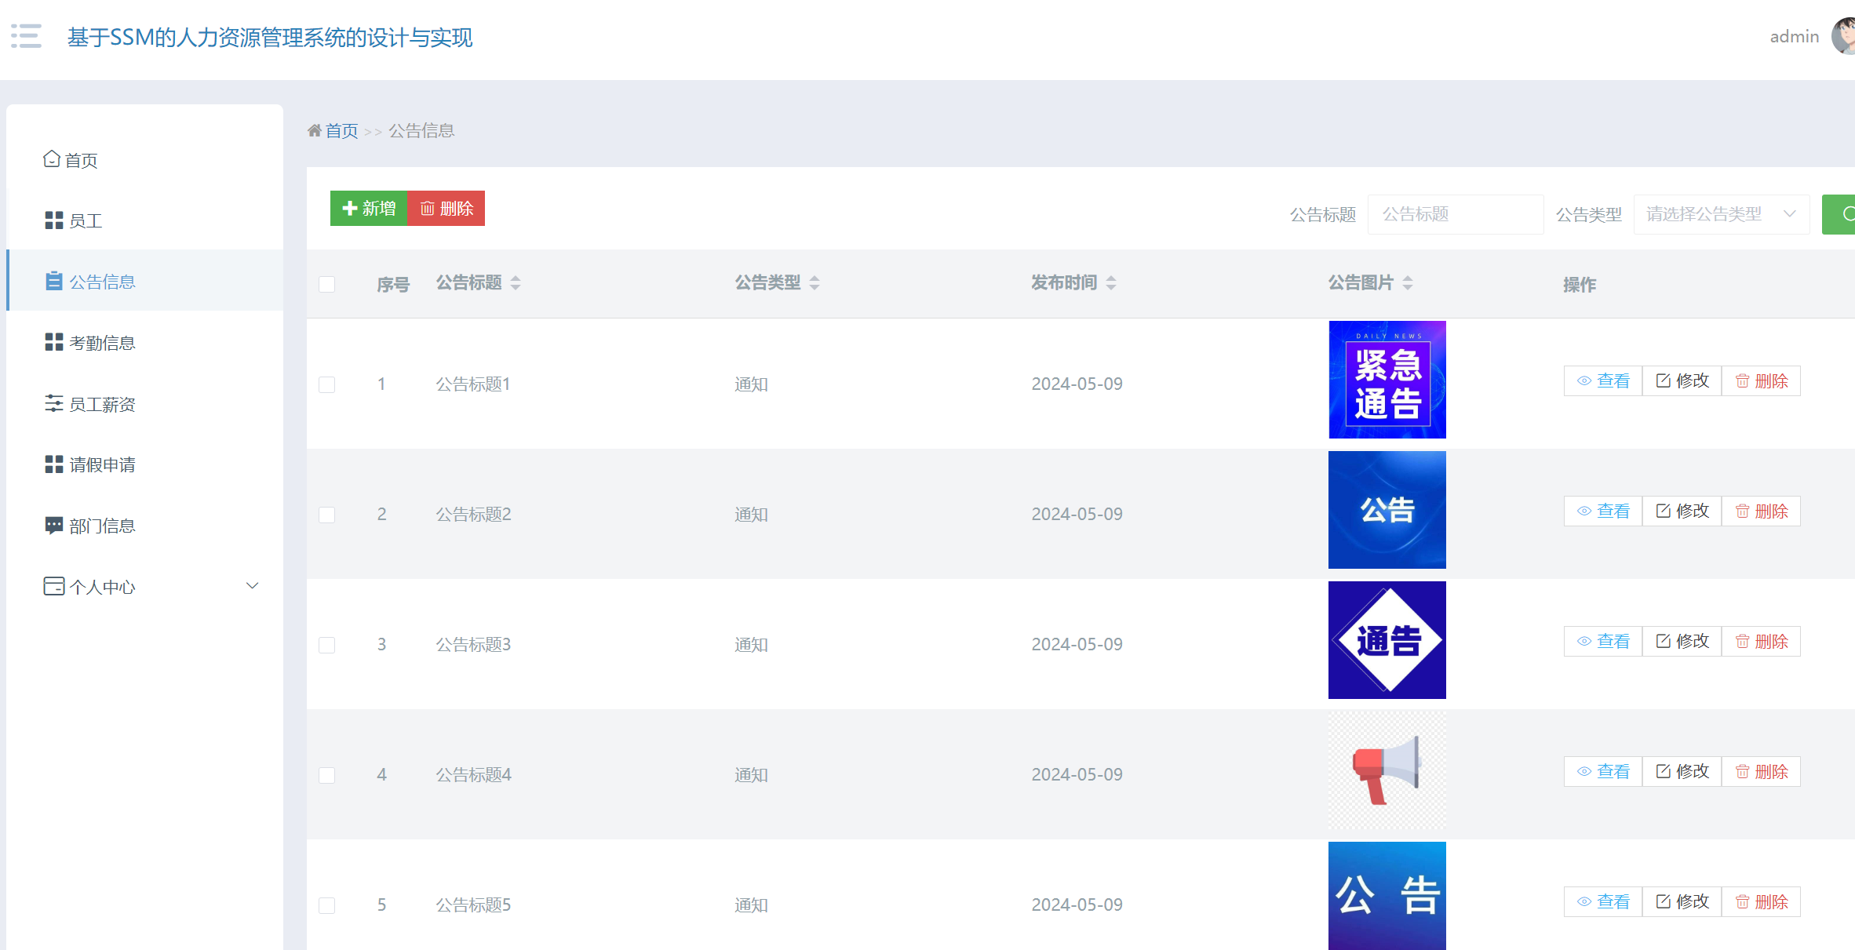Sort by 发布时间 using its sort arrows
The height and width of the screenshot is (950, 1855).
point(1111,282)
